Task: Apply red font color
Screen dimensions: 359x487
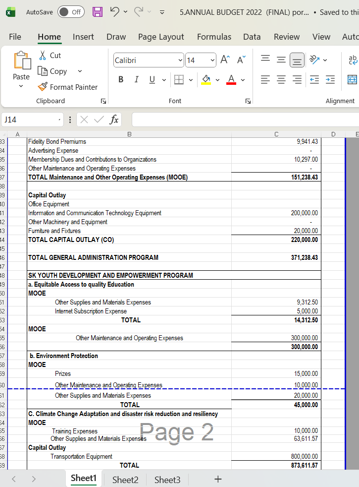Action: pyautogui.click(x=231, y=79)
